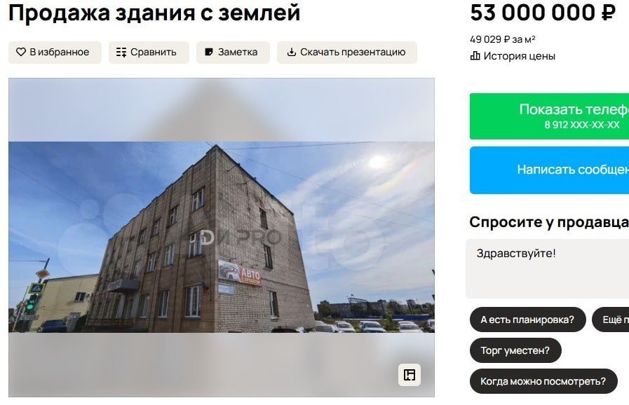Click the note icon next to Заметка
629x405 pixels.
coord(208,52)
